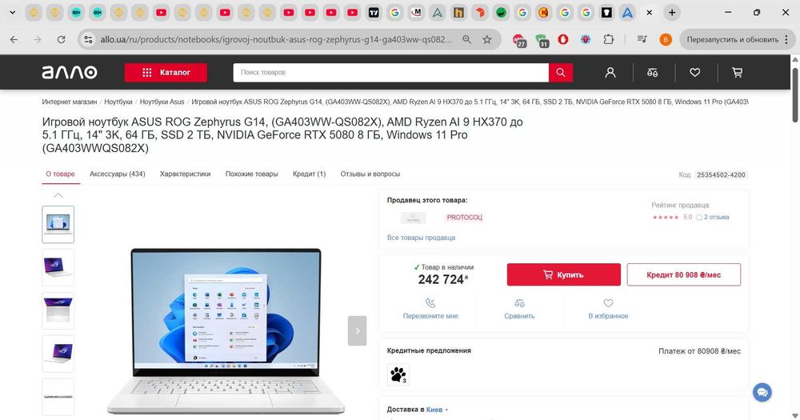Open the Отзывы и вопросы tab
The width and height of the screenshot is (800, 420).
pyautogui.click(x=370, y=174)
